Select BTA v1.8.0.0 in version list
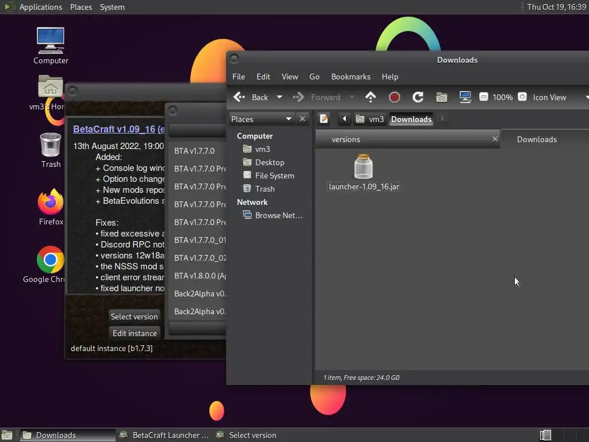The image size is (589, 442). (197, 276)
